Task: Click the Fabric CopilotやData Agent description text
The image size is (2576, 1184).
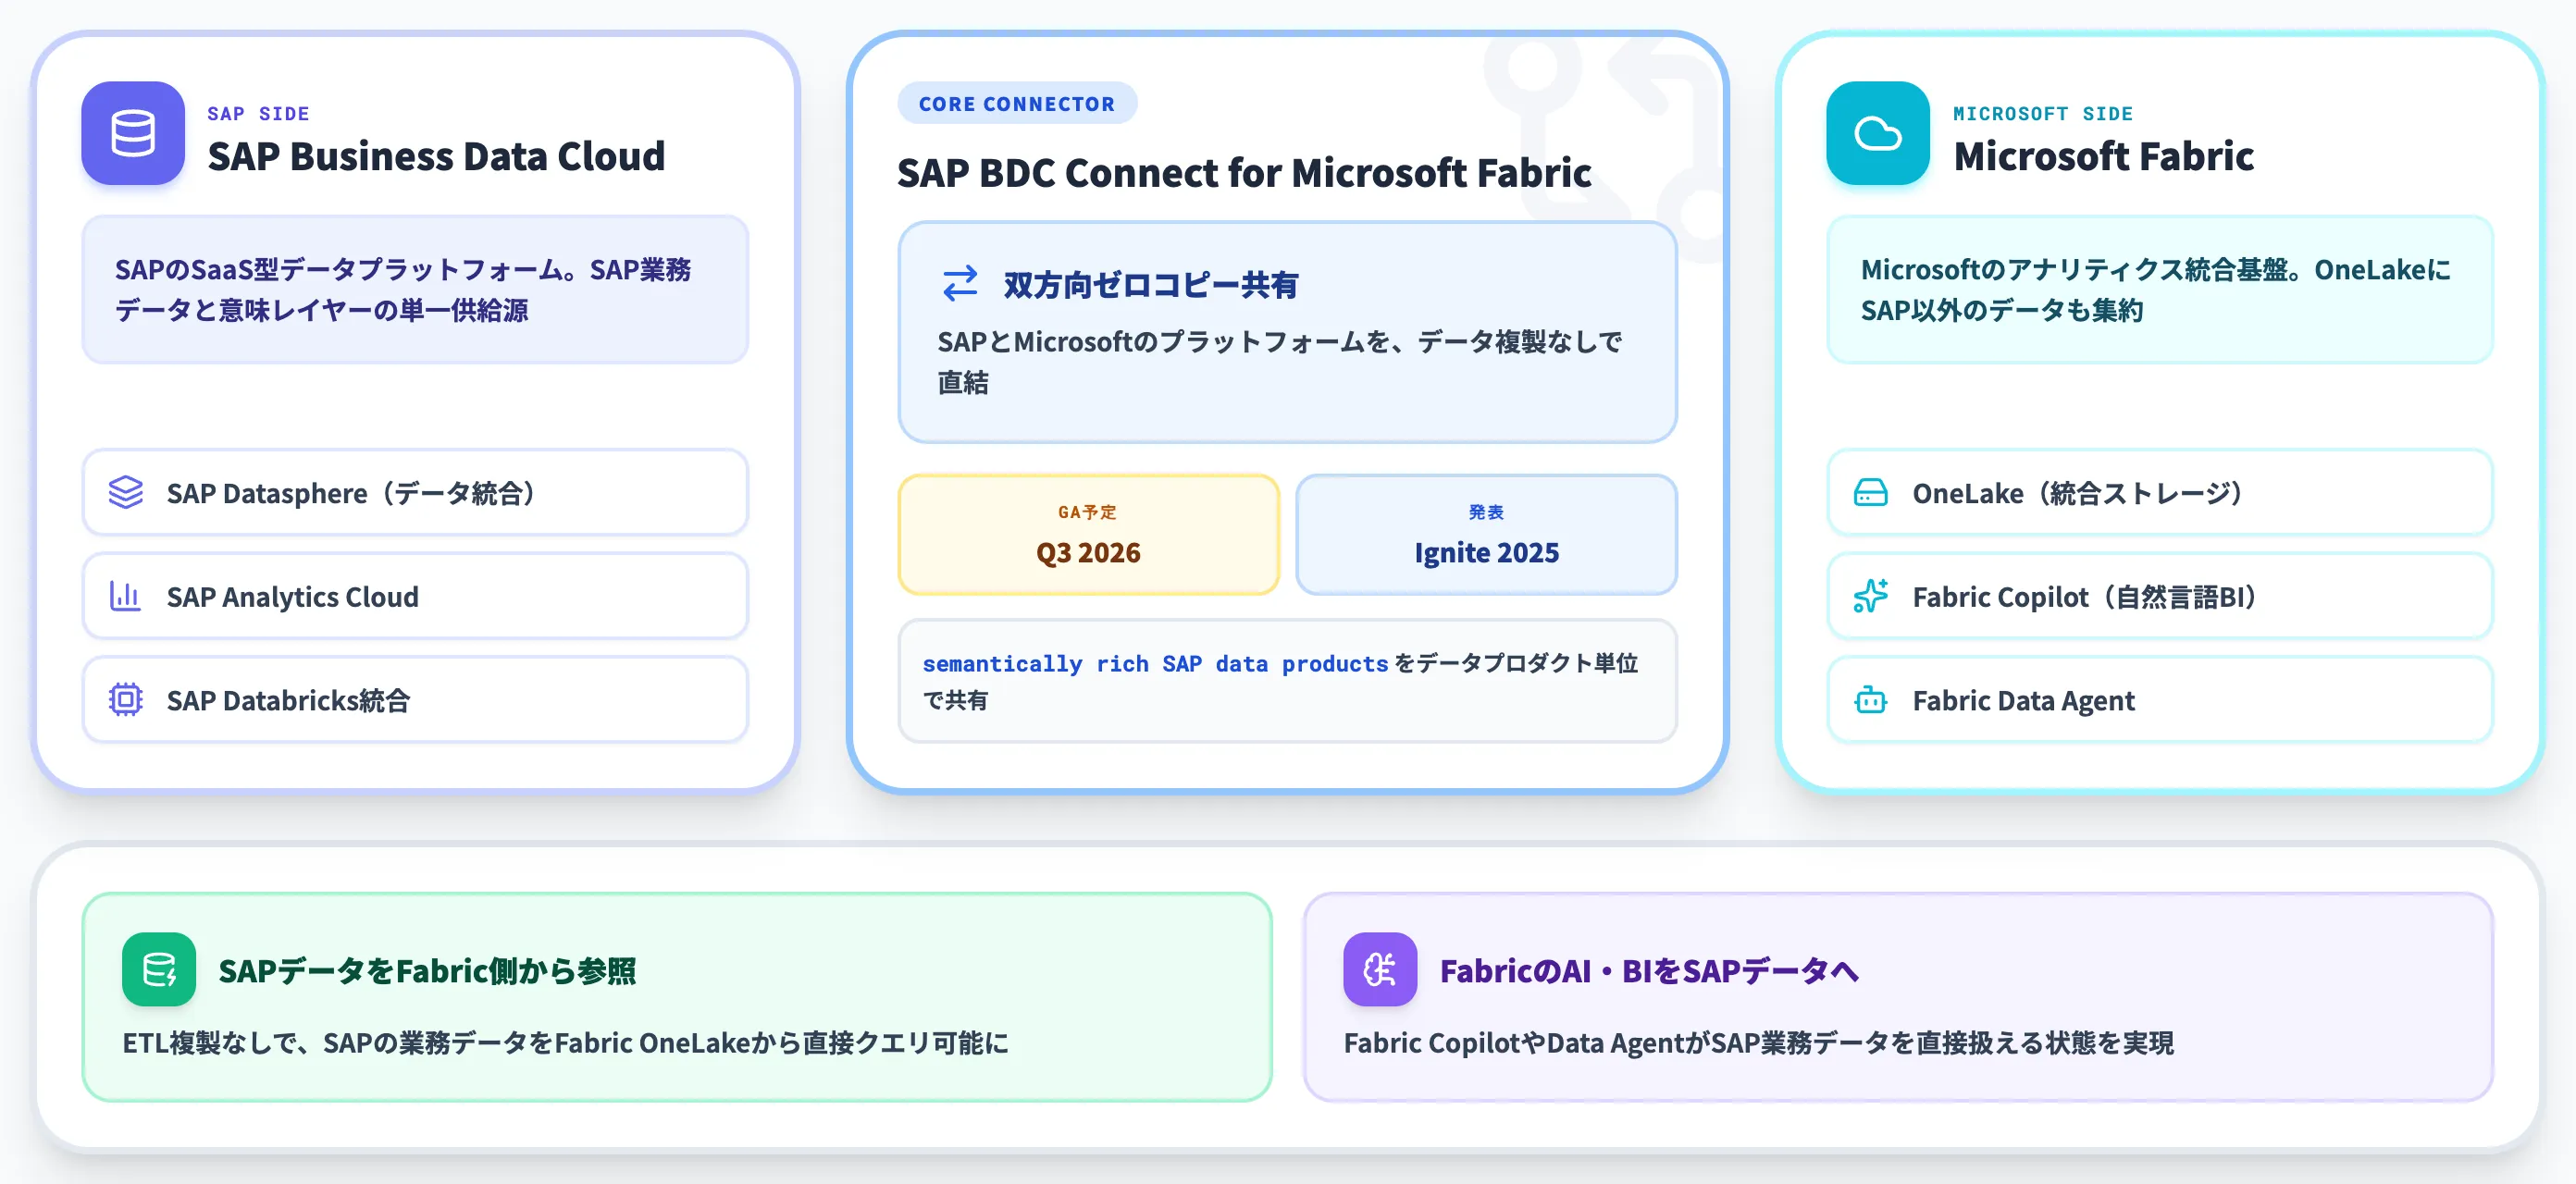Action: pos(1758,1043)
